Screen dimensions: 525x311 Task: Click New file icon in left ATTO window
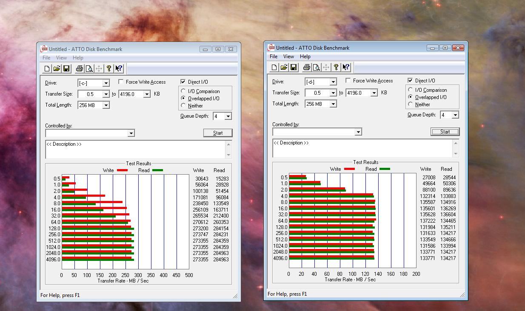point(47,68)
